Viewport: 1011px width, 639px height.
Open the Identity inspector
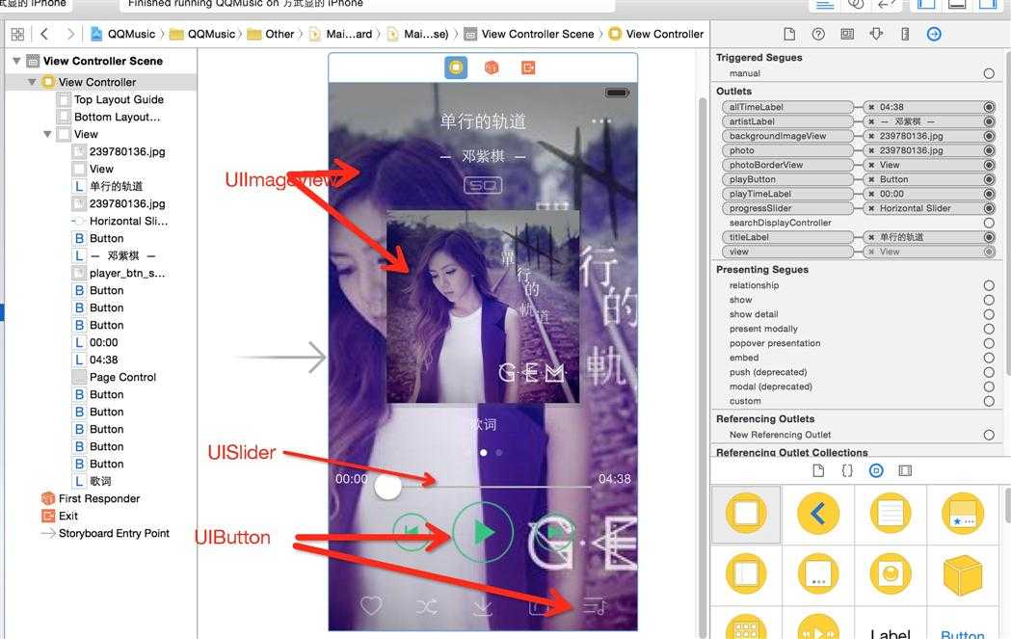click(847, 34)
